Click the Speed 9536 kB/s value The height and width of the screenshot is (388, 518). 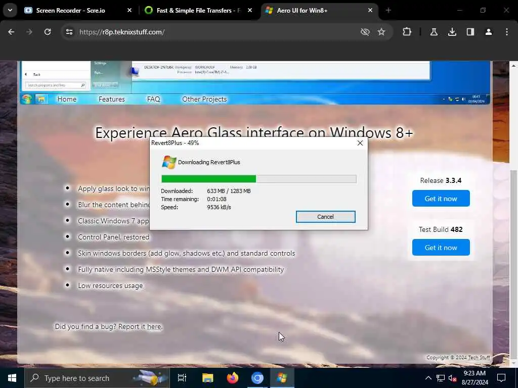(219, 207)
